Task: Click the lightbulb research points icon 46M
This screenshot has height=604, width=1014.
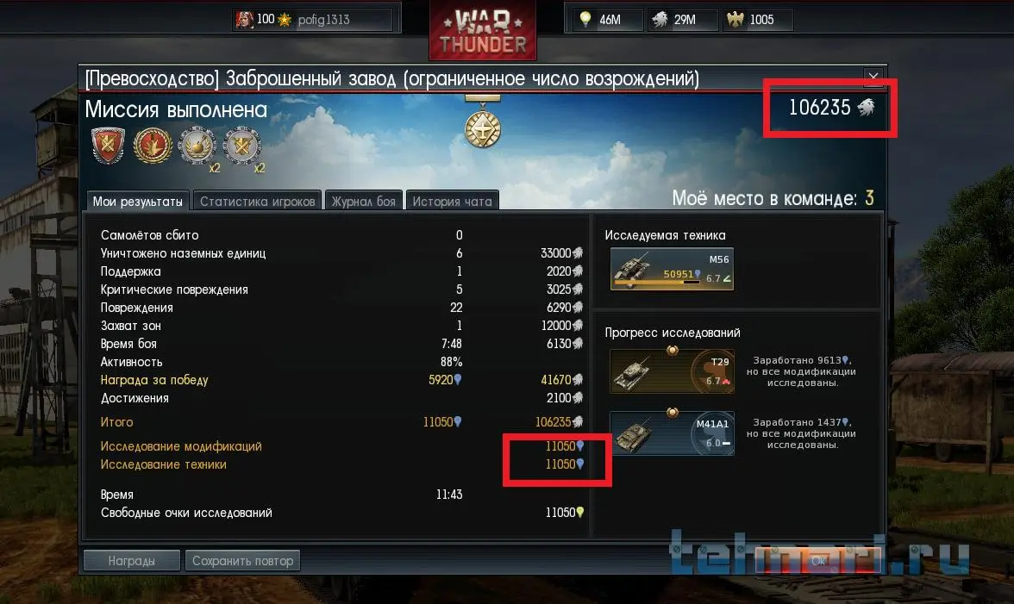Action: [585, 19]
